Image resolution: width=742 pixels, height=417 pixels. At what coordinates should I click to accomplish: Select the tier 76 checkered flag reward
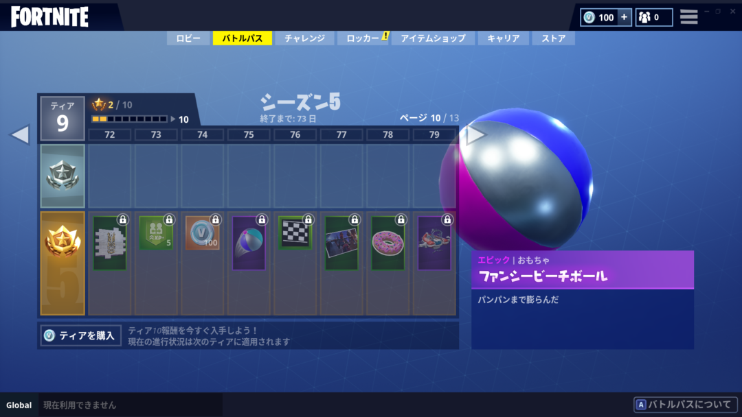pyautogui.click(x=295, y=233)
